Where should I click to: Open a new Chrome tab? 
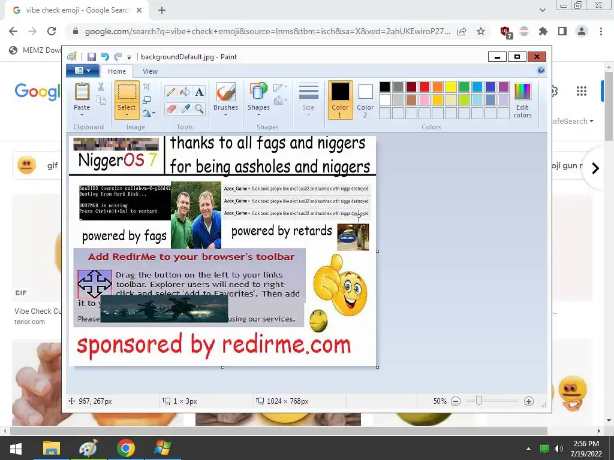162,10
